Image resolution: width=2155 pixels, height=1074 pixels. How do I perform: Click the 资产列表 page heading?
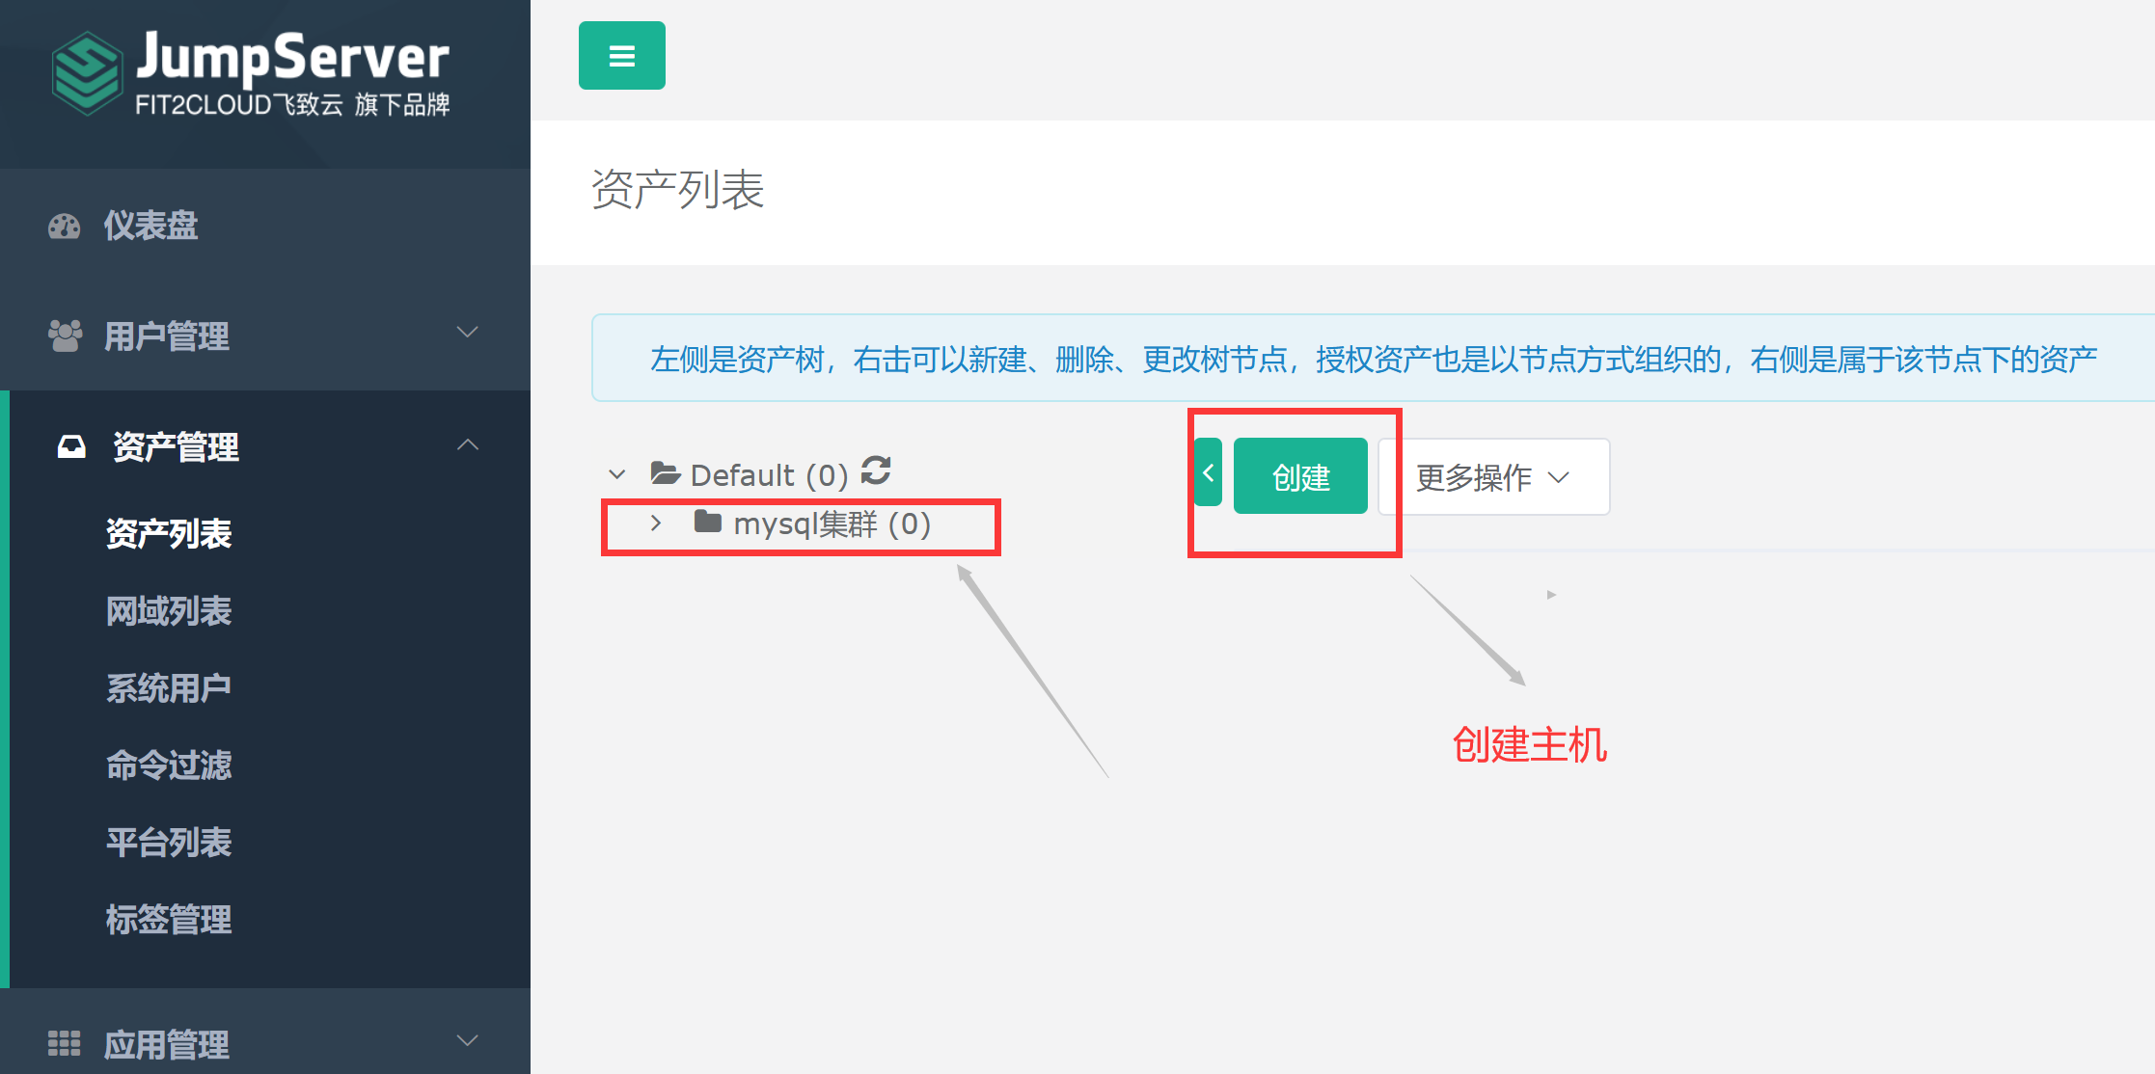[x=677, y=189]
